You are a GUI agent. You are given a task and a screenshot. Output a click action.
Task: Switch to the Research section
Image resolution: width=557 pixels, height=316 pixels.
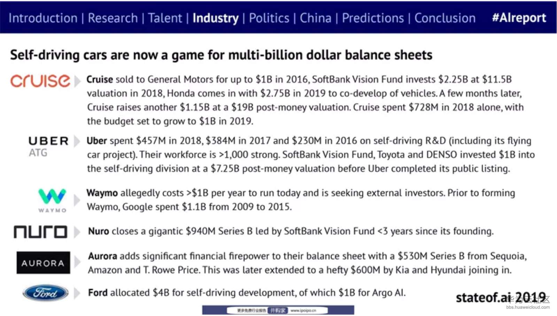pos(113,18)
